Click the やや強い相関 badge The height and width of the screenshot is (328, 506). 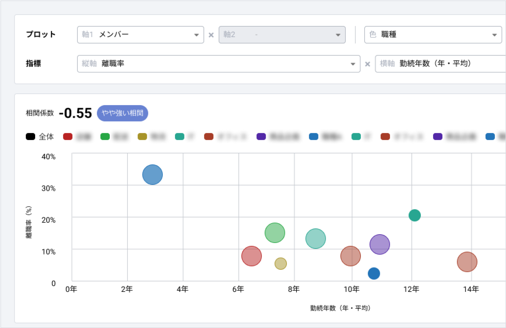click(122, 113)
